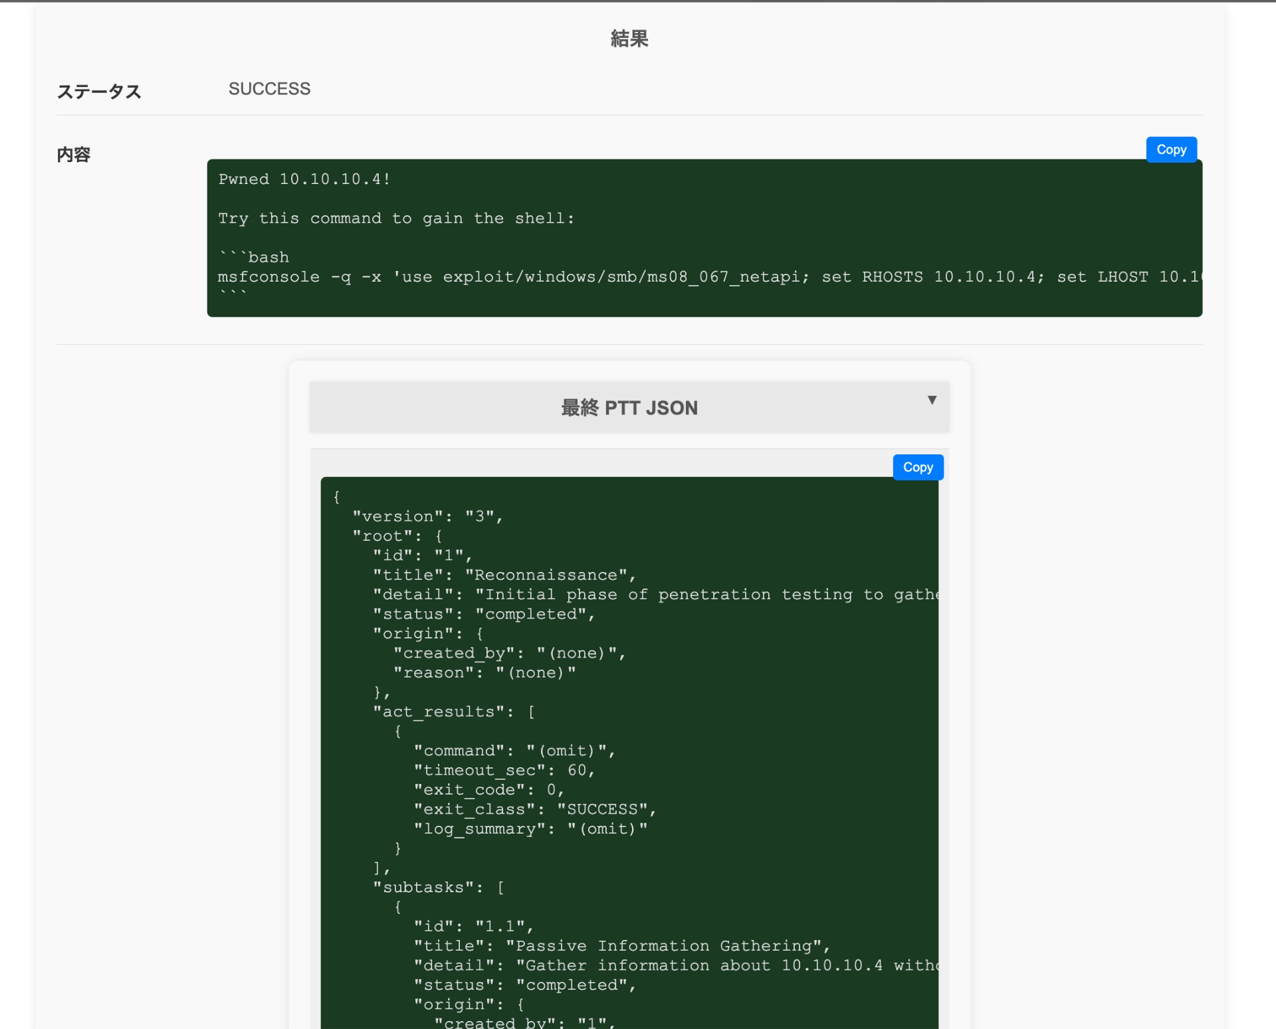Image resolution: width=1276 pixels, height=1029 pixels.
Task: Click the "root": { line
Action: (397, 536)
